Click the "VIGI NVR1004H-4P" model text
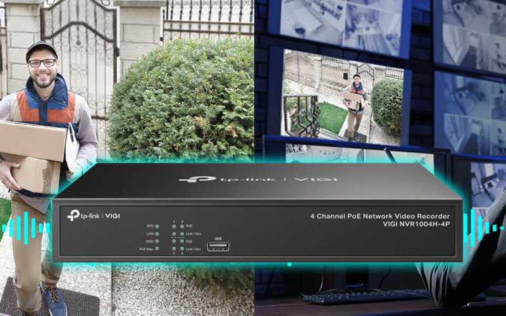The height and width of the screenshot is (316, 506). click(x=416, y=224)
